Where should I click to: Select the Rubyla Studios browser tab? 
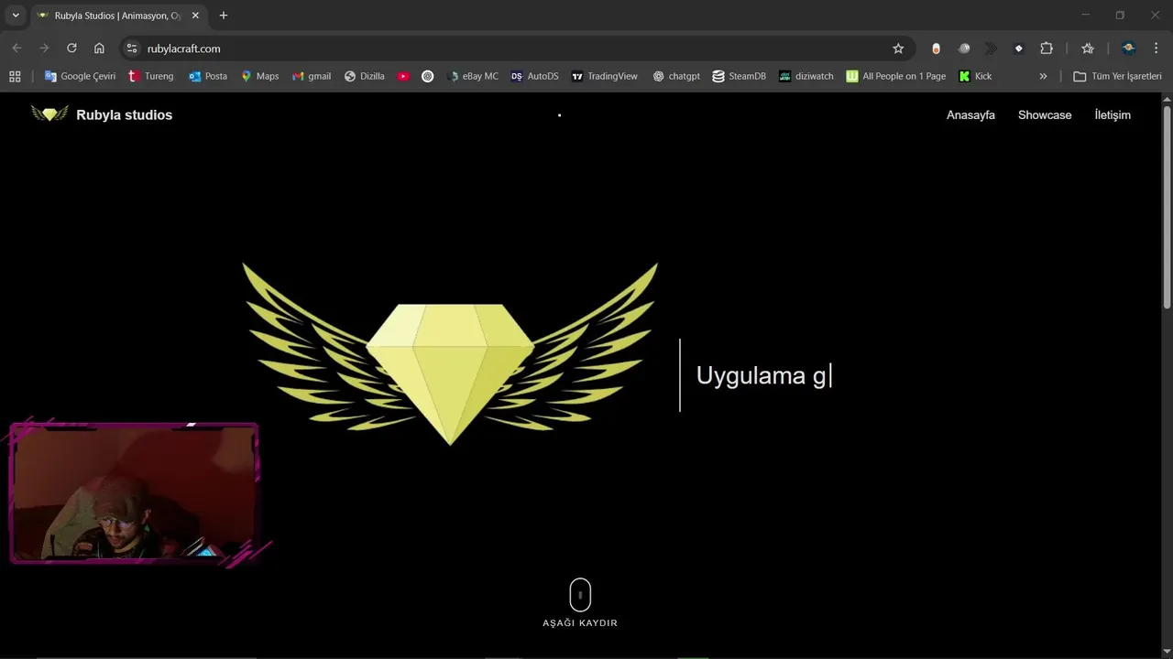pyautogui.click(x=118, y=16)
